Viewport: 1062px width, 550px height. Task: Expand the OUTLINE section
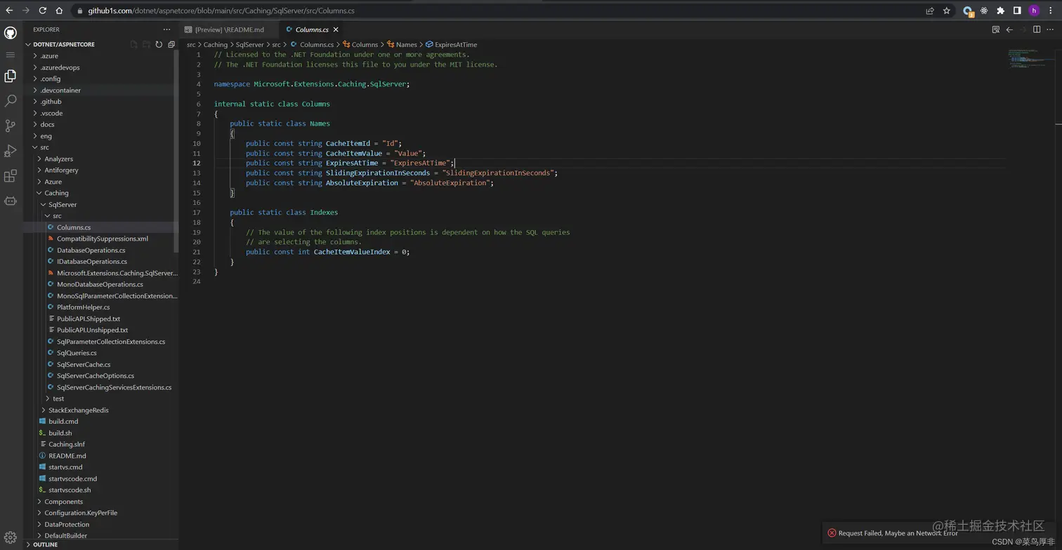pos(45,544)
